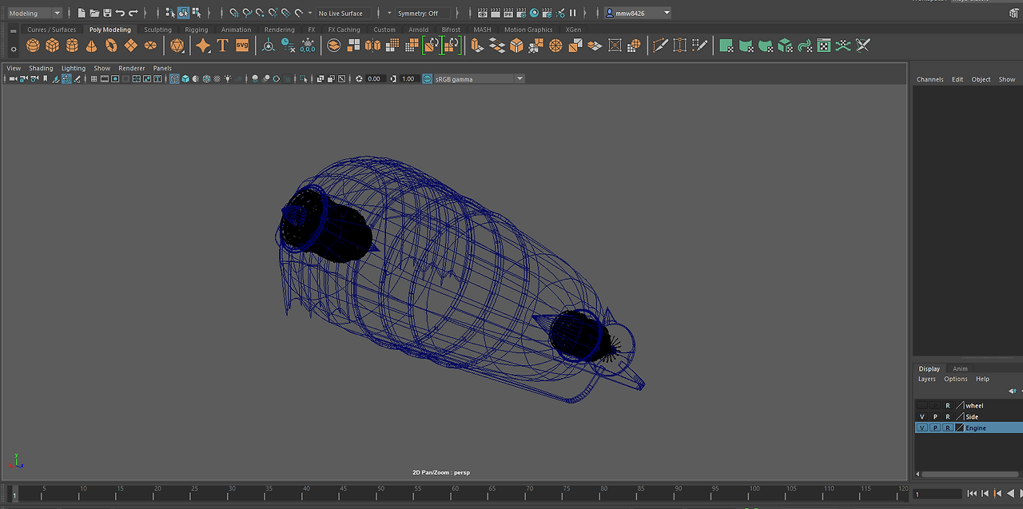Create a polygon cube from the shelf
This screenshot has height=509, width=1023.
coord(52,46)
